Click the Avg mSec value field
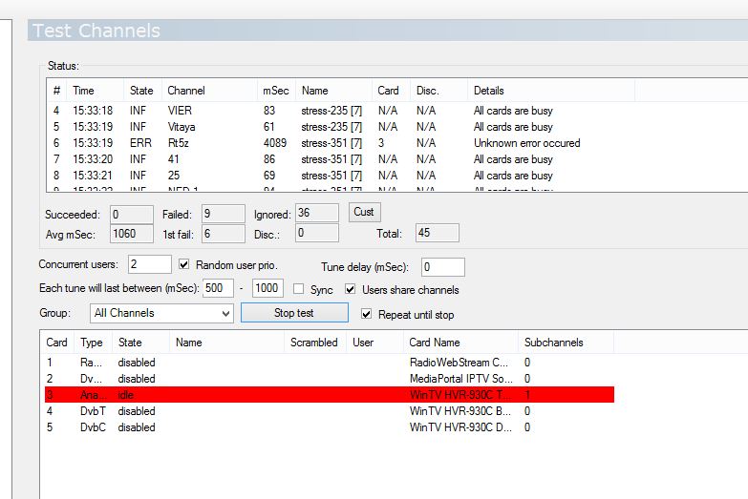Image resolution: width=748 pixels, height=499 pixels. pos(132,234)
